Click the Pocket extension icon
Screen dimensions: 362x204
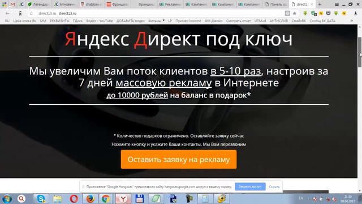[x=328, y=14]
